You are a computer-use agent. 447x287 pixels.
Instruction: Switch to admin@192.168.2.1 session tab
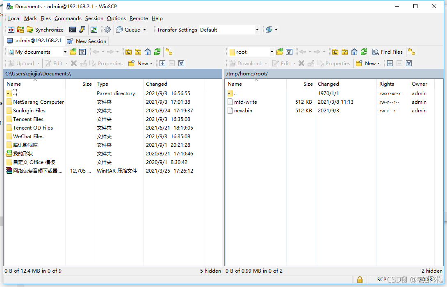click(x=34, y=41)
